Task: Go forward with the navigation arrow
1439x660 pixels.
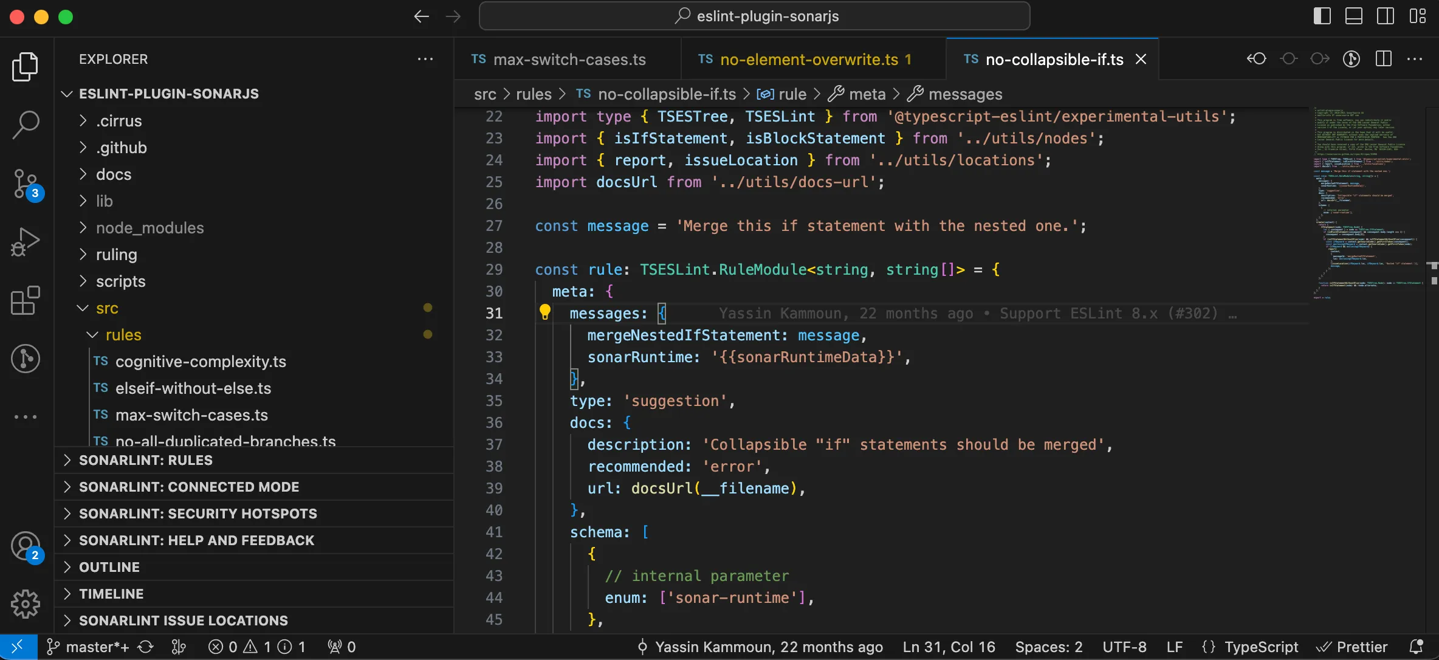Action: (453, 16)
